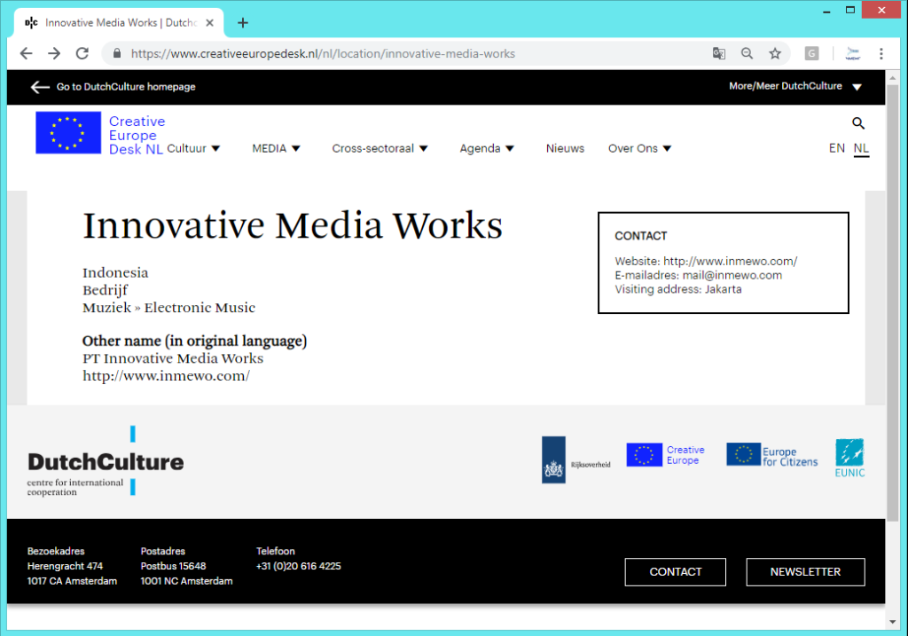This screenshot has height=636, width=908.
Task: Click the browser back arrow
Action: (26, 54)
